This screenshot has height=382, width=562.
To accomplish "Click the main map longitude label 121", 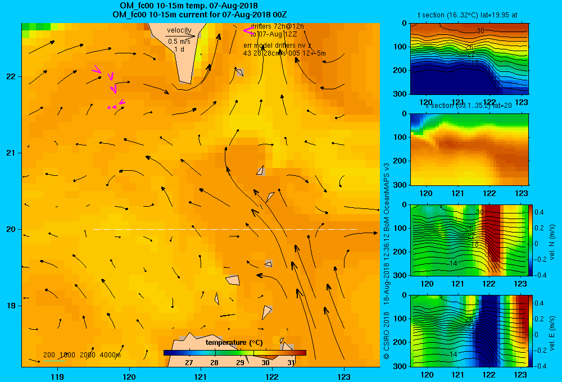I will point(201,376).
